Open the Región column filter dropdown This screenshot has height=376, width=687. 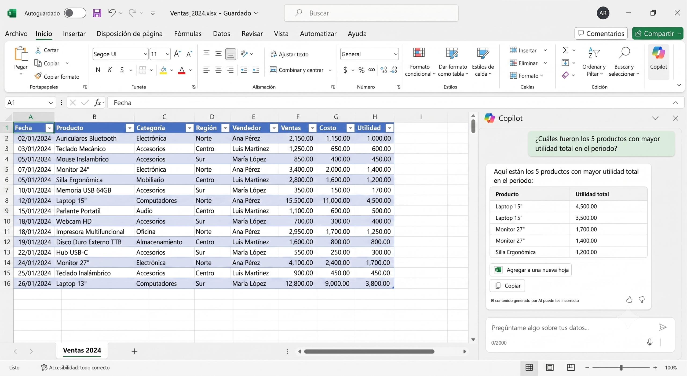225,128
